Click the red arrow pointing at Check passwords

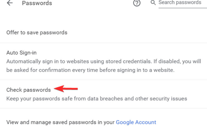pos(66,89)
